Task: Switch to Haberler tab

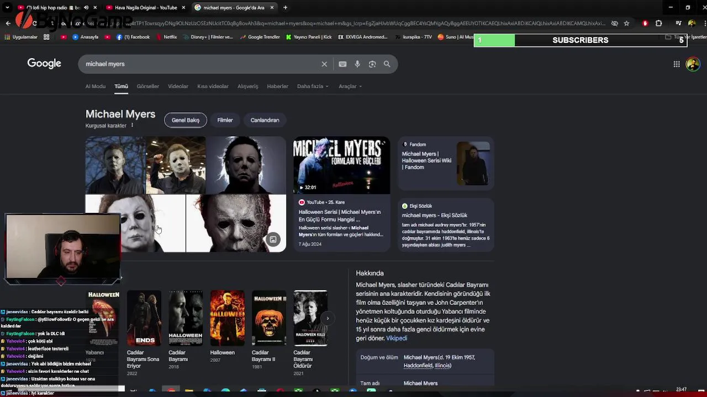Action: [x=278, y=87]
